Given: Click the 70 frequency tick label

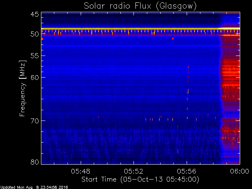Looking at the screenshot, I should (35, 121).
